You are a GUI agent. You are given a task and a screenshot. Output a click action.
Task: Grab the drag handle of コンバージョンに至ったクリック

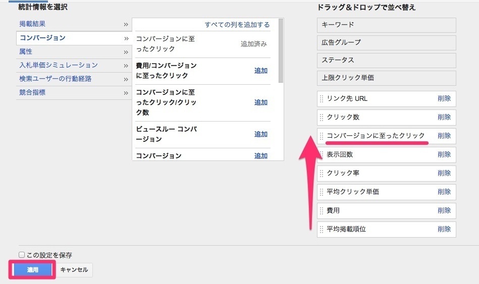coord(322,136)
